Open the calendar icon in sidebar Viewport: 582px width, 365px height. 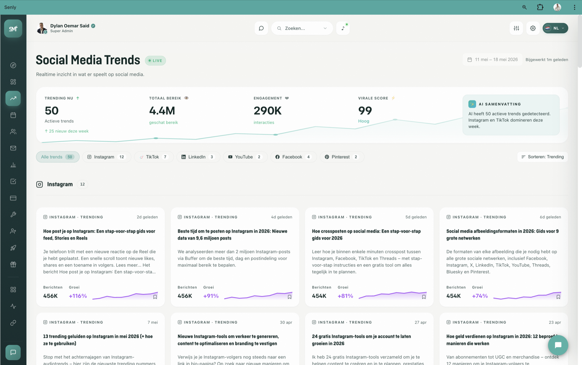point(13,115)
